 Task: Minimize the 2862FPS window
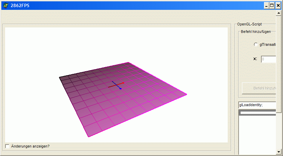[266, 5]
